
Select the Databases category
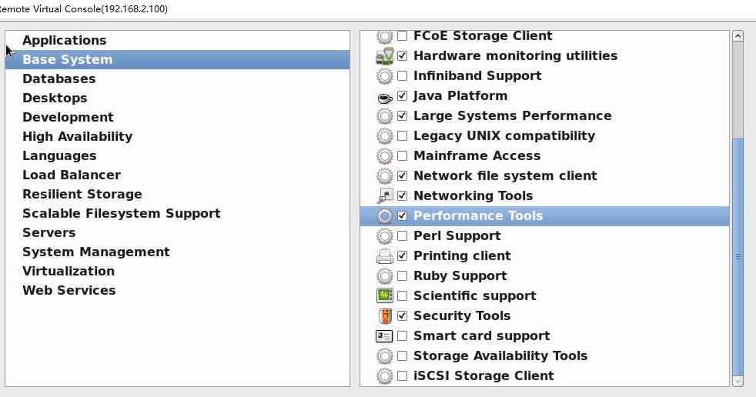point(59,78)
